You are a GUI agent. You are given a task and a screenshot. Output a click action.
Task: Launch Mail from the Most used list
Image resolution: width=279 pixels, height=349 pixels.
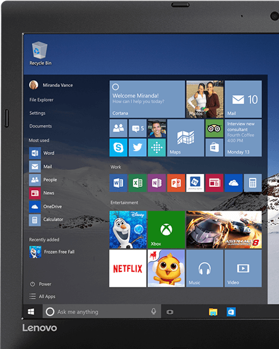[x=41, y=166]
